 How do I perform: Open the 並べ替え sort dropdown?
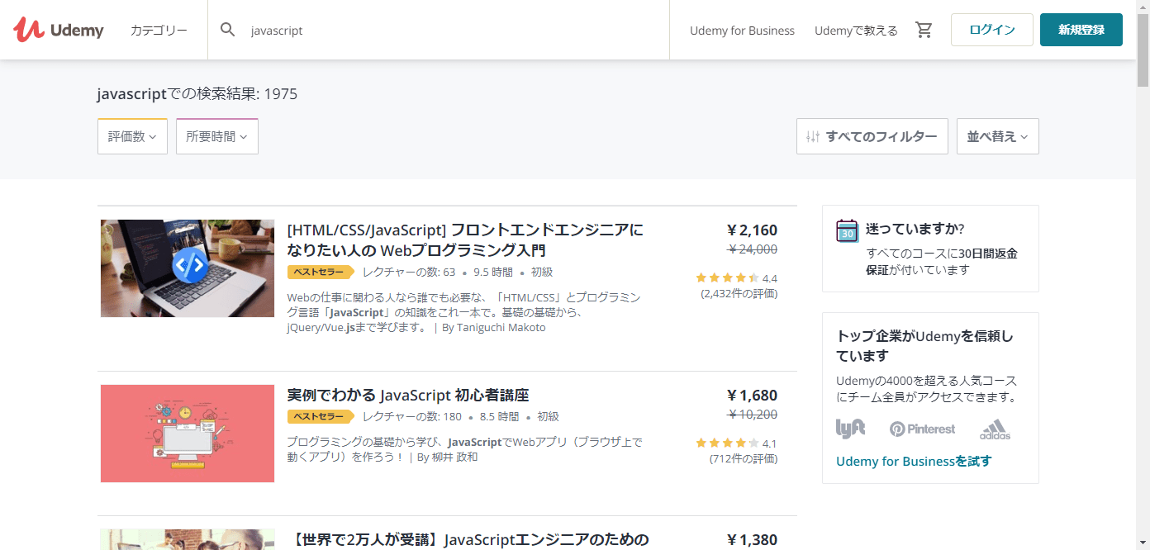pos(997,135)
